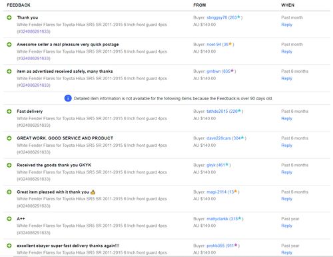
Task: View buyer prohb355 profile
Action: point(216,246)
